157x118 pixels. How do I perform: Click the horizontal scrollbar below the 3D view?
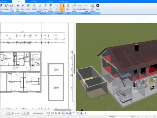point(63,110)
